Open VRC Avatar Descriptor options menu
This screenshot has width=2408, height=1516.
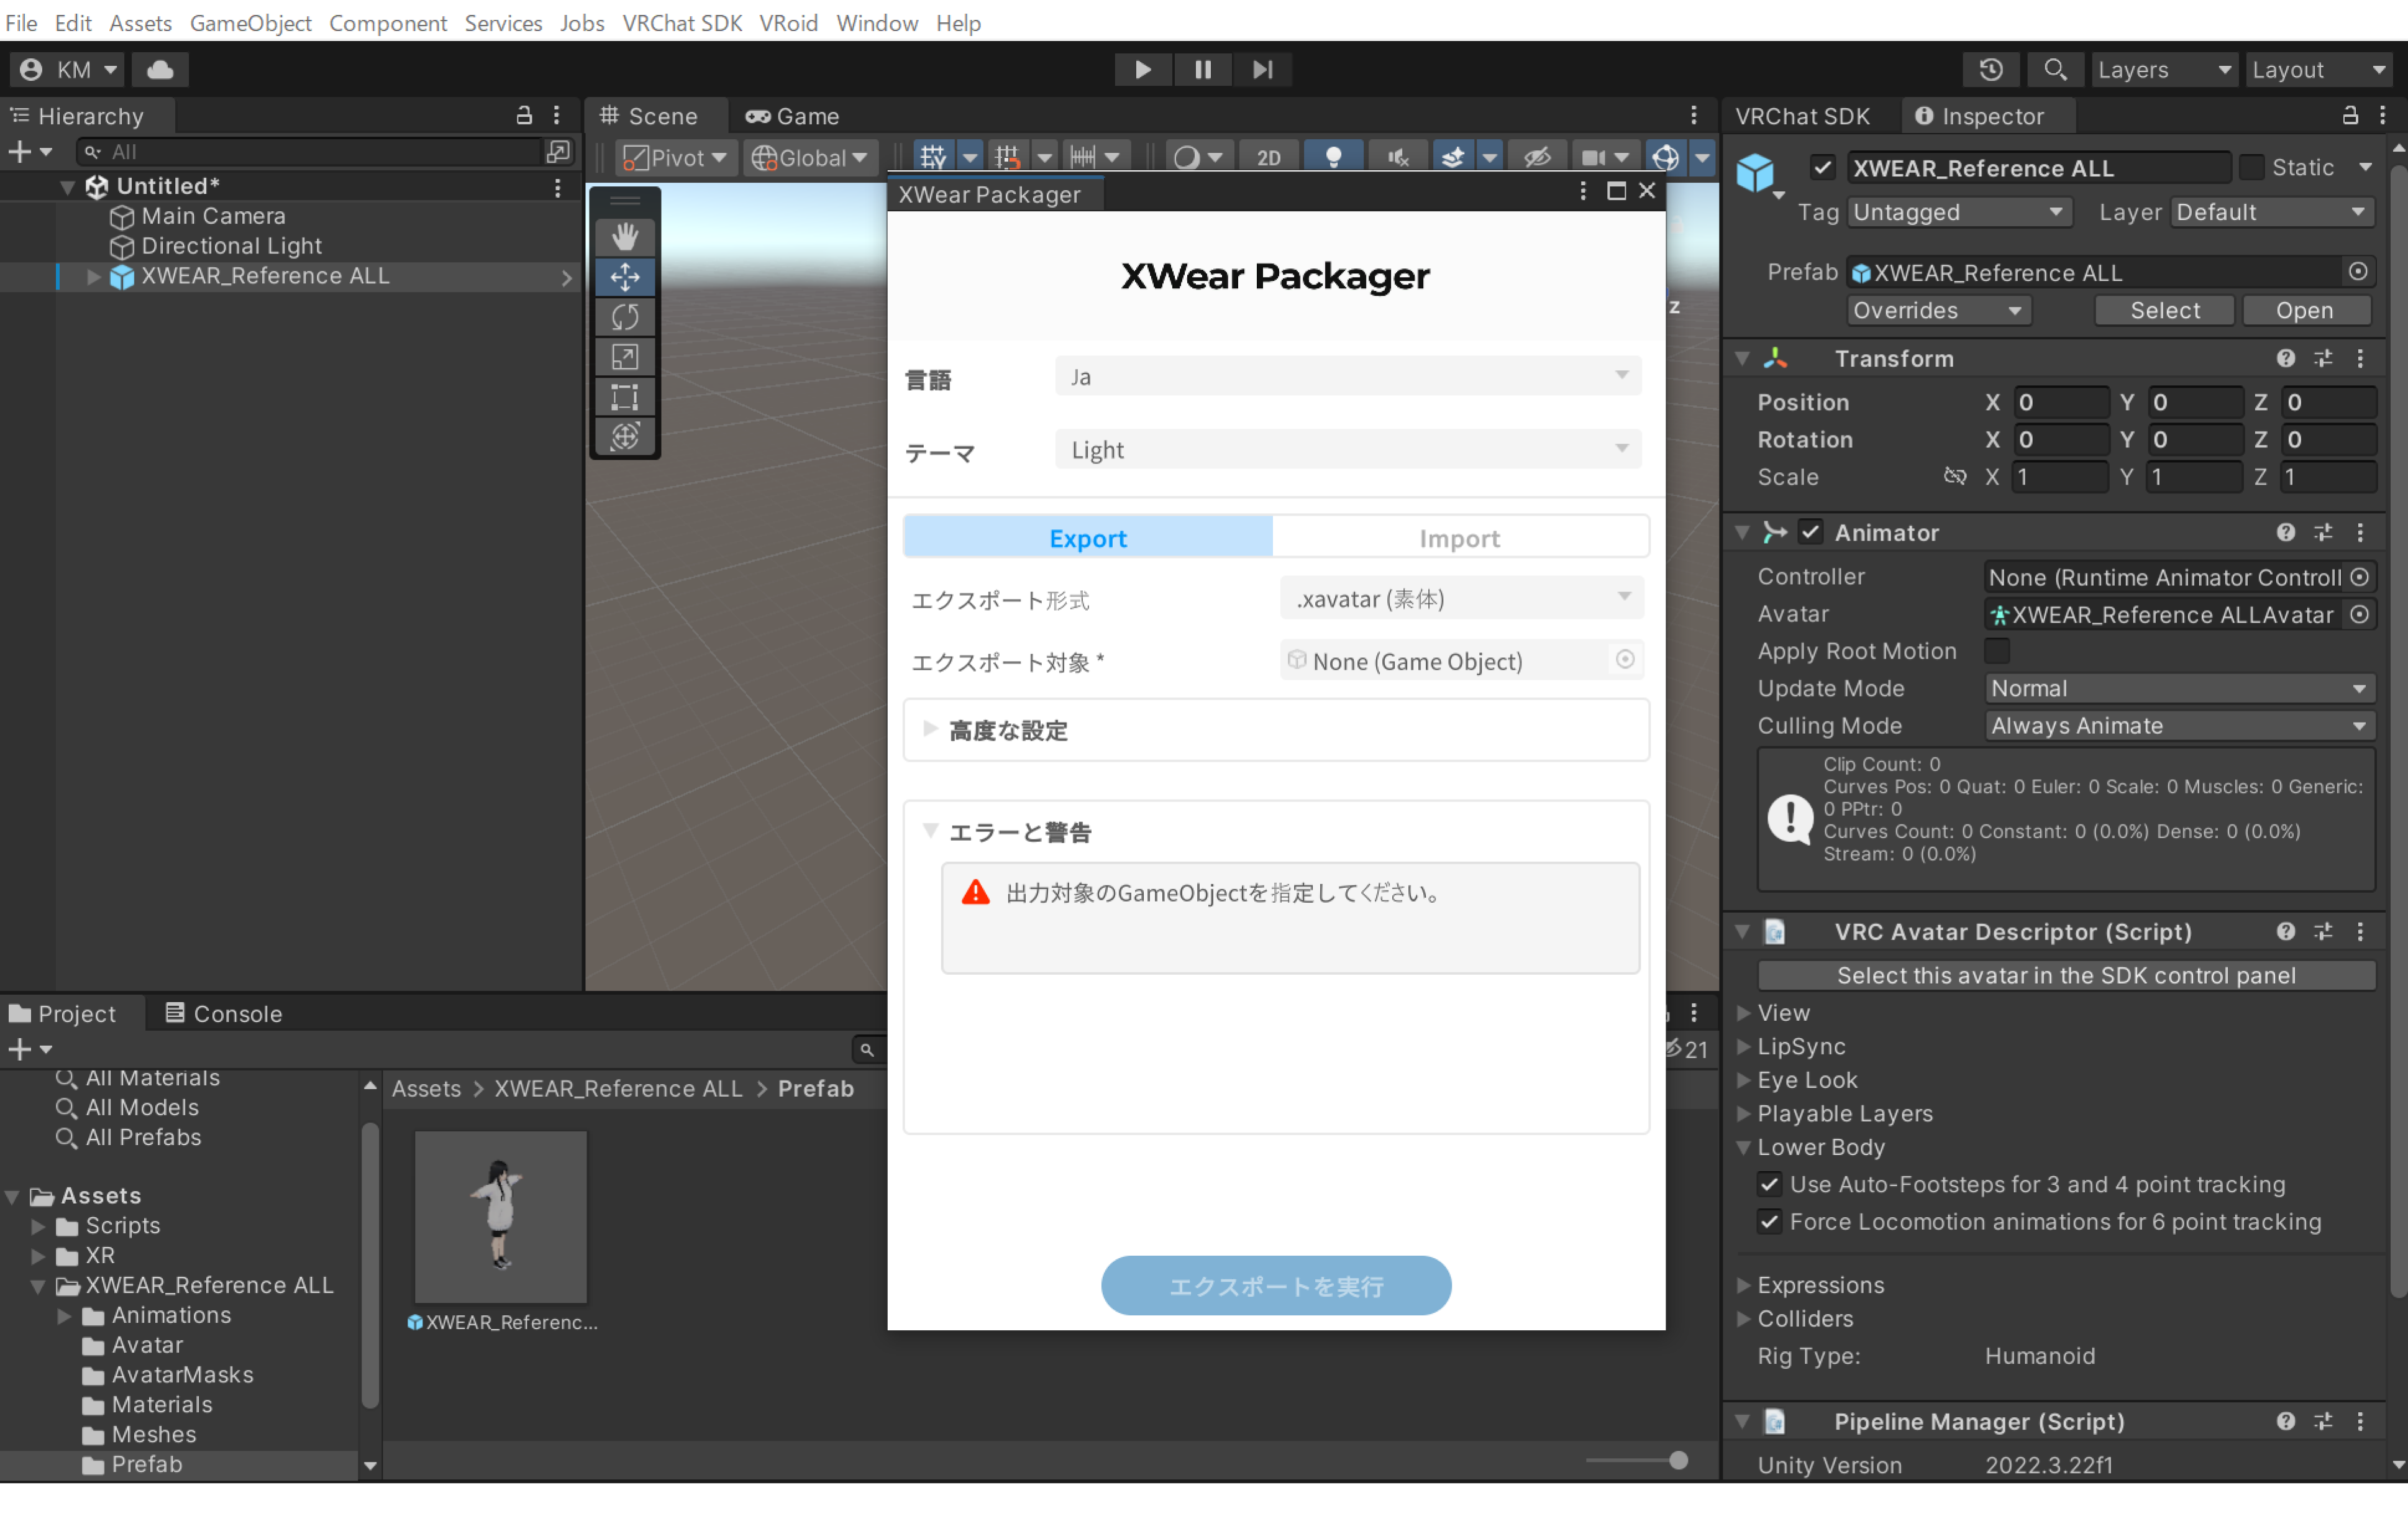[x=2360, y=931]
